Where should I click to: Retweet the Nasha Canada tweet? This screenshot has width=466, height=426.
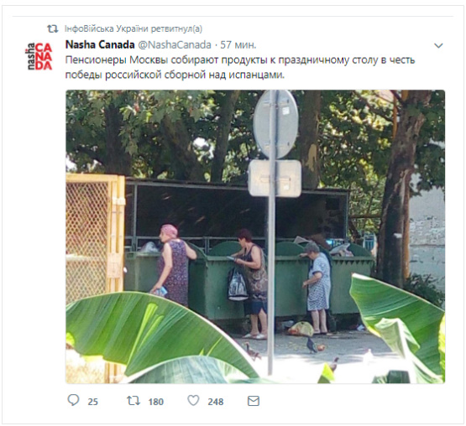tap(134, 401)
